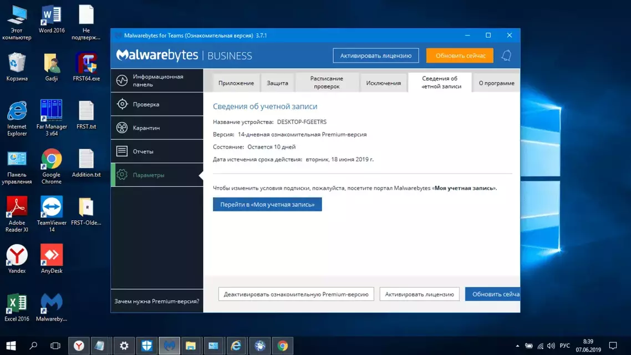Click the Сведения об учетной записи heading
The height and width of the screenshot is (355, 631).
pos(265,106)
